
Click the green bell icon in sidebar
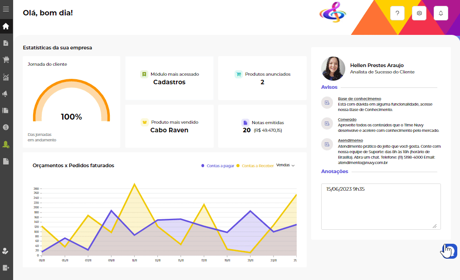[6, 144]
